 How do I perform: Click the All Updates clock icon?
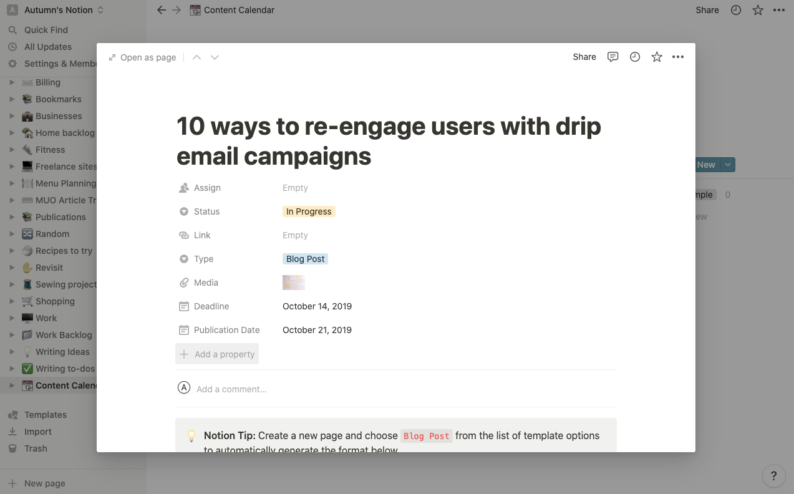click(12, 47)
